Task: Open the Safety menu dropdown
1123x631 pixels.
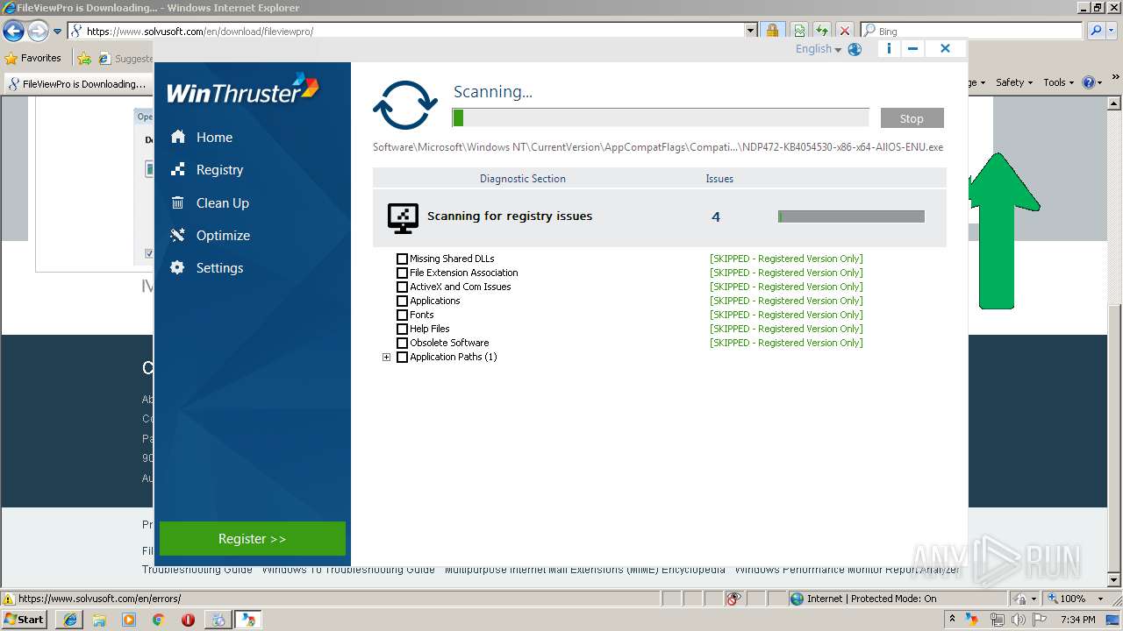Action: (1014, 82)
